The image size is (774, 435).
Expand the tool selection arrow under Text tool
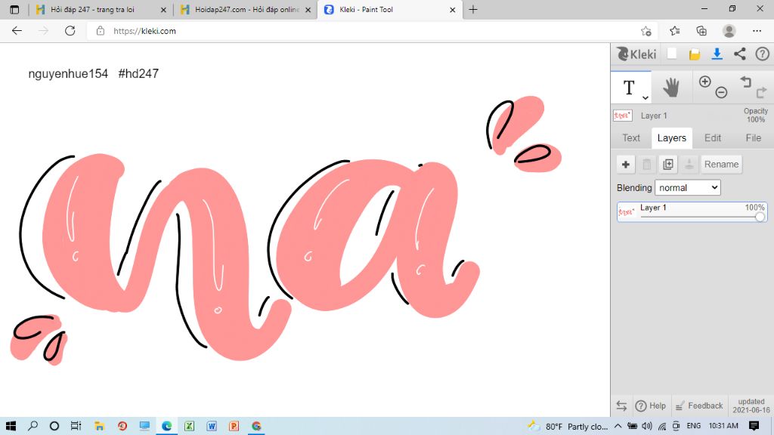(x=646, y=97)
